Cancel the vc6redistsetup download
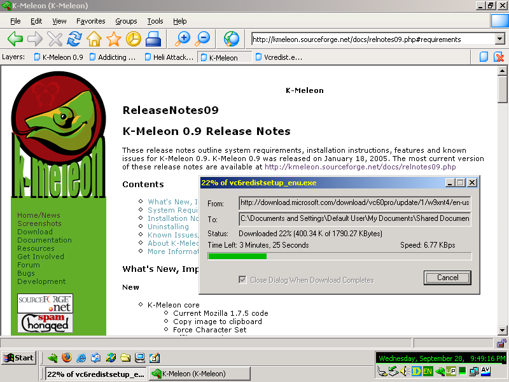 point(447,278)
